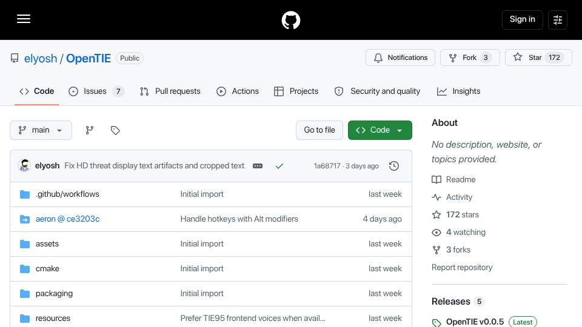Expand the green Code dropdown
Viewport: 582px width, 327px height.
pyautogui.click(x=380, y=130)
